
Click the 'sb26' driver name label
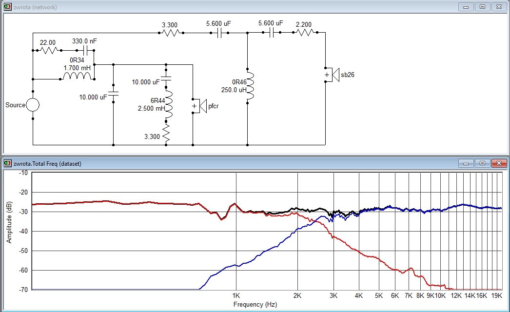[347, 75]
